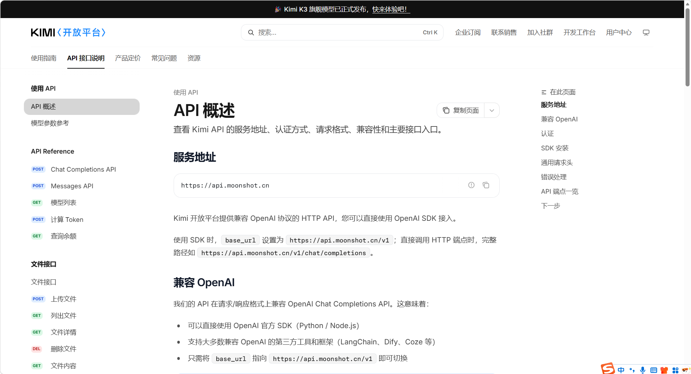Click the 搜索 search field
The image size is (691, 374).
coord(342,33)
